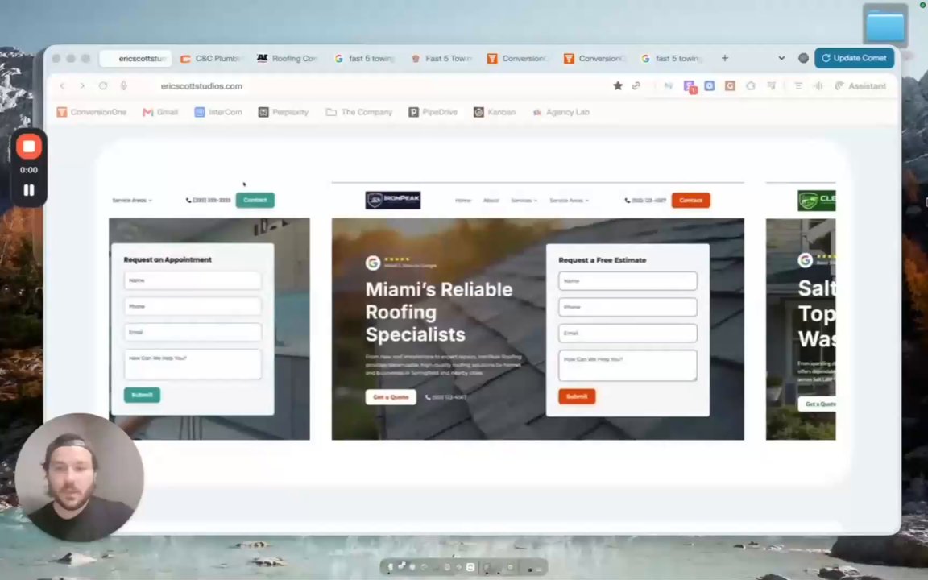
Task: Open the Kanban bookmark
Action: click(495, 112)
